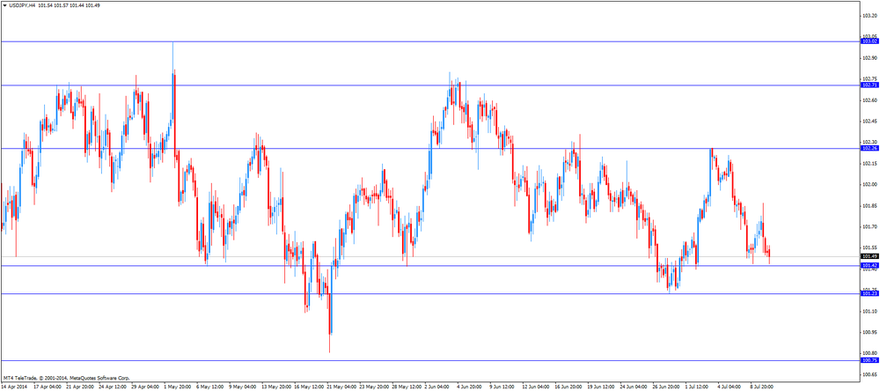Select the 100.75 horizontal line price tag
The image size is (880, 391).
(x=869, y=360)
